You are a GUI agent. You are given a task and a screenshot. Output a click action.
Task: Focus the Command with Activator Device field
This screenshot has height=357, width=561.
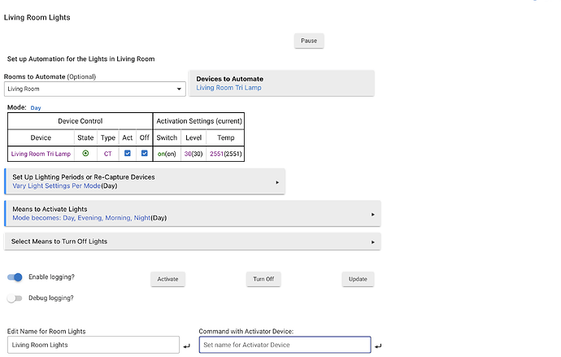pos(285,345)
